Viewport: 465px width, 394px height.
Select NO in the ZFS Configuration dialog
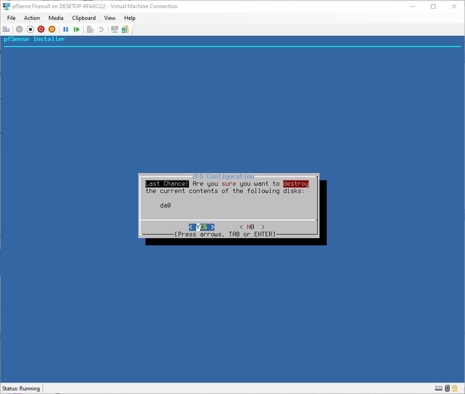pyautogui.click(x=251, y=227)
